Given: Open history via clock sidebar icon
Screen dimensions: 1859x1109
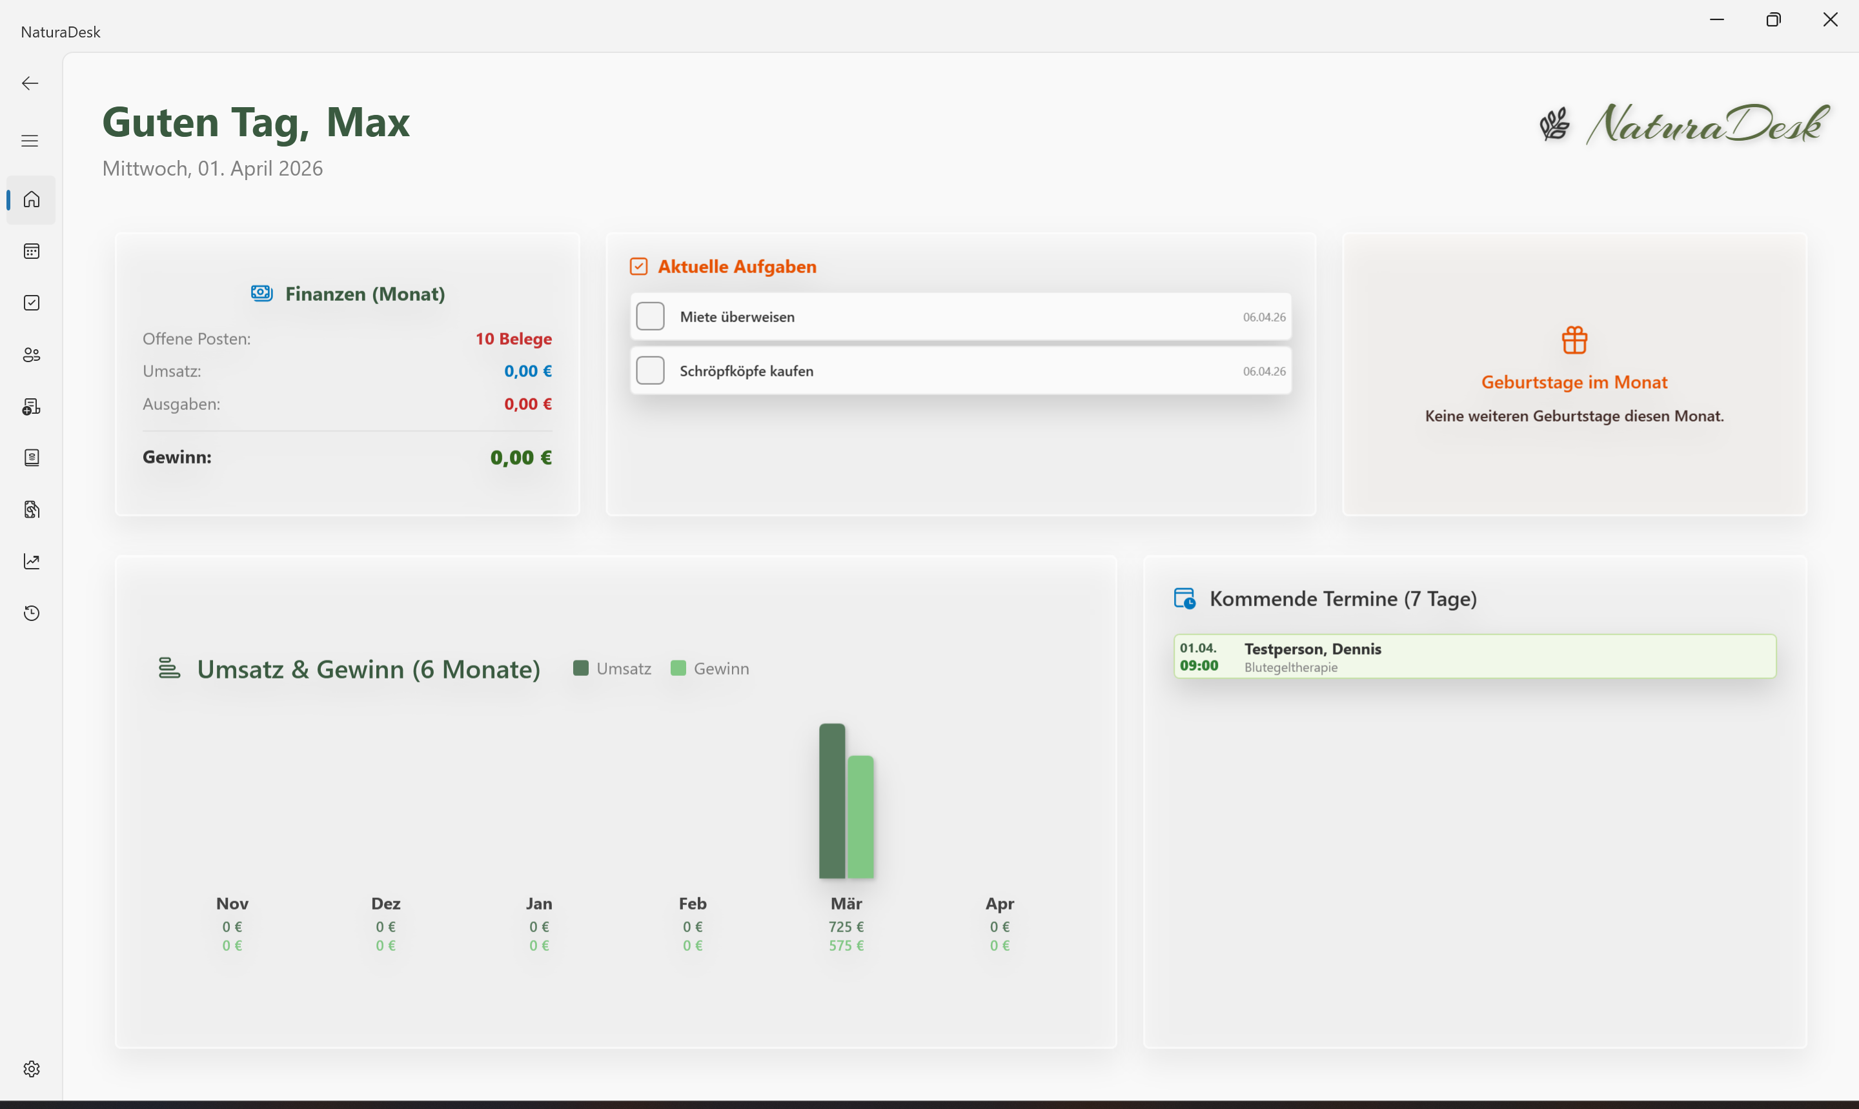Looking at the screenshot, I should point(30,612).
